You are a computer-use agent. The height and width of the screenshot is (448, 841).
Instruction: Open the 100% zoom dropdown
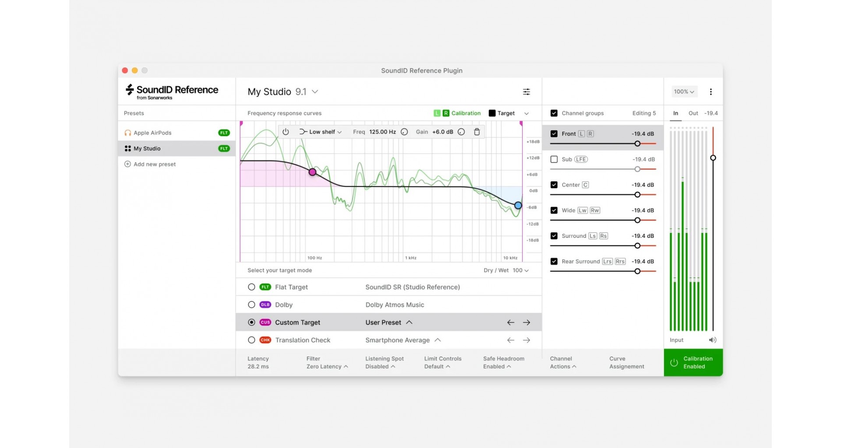tap(684, 92)
